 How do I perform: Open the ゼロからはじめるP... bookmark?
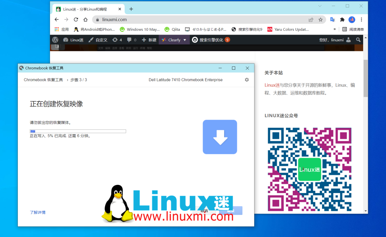206,29
